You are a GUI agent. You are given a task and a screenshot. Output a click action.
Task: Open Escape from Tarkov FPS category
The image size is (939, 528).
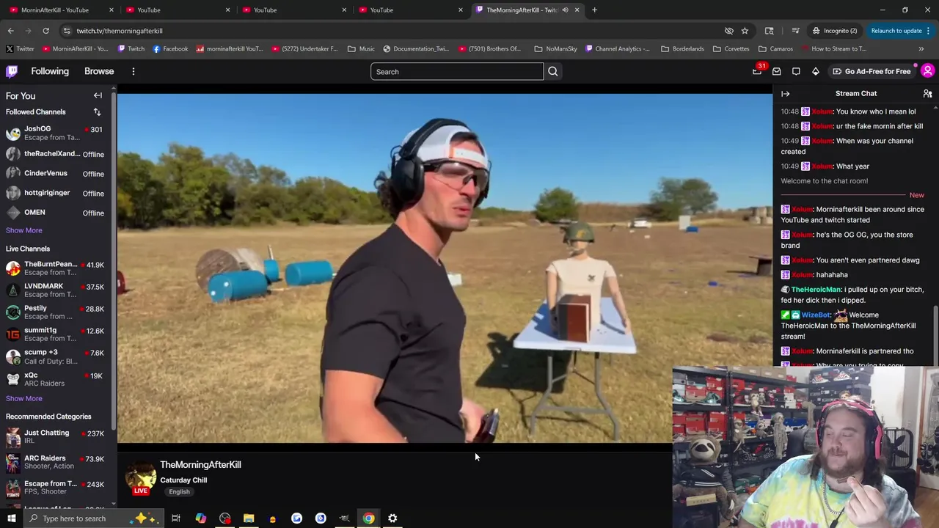[x=56, y=488]
